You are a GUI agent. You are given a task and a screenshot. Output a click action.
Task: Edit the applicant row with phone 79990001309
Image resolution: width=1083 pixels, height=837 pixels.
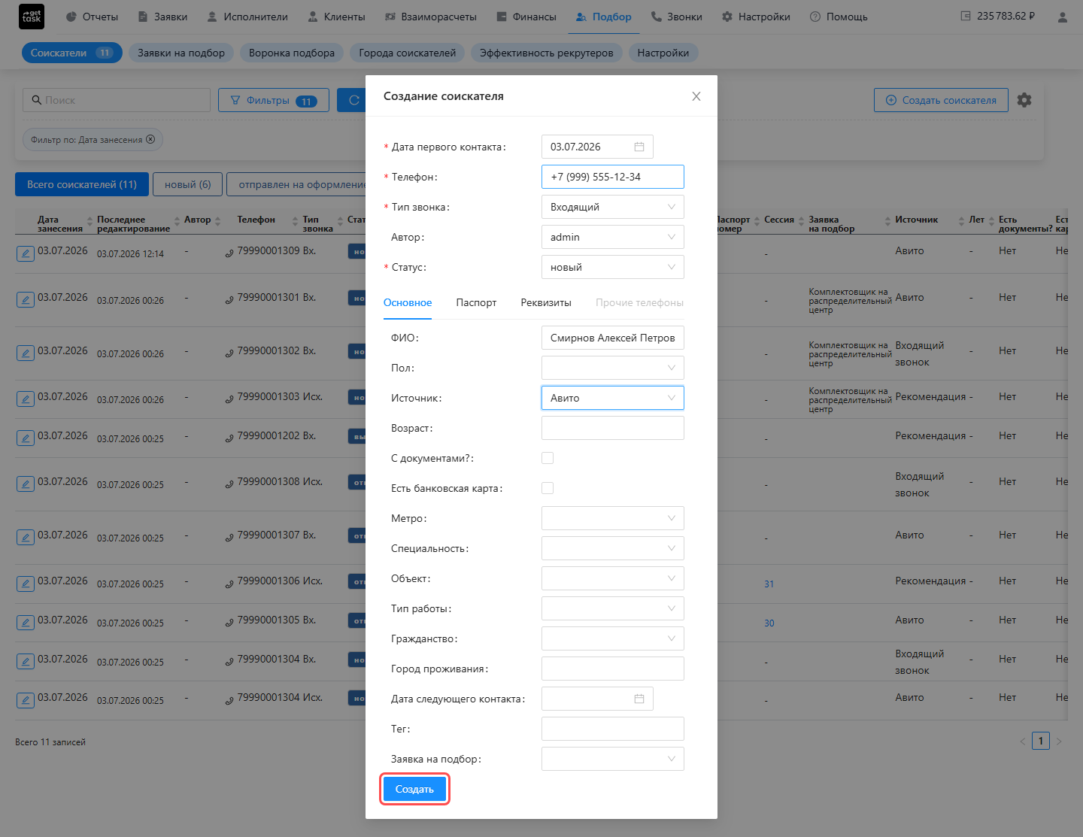coord(26,253)
